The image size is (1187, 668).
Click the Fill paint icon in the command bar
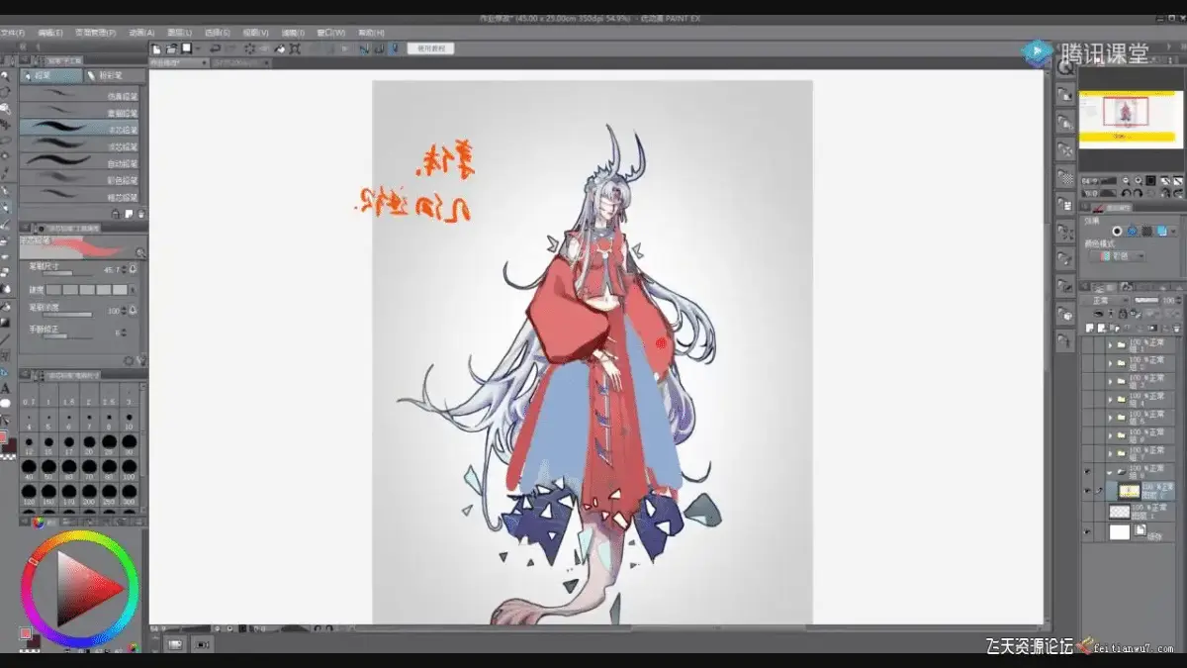pyautogui.click(x=281, y=48)
